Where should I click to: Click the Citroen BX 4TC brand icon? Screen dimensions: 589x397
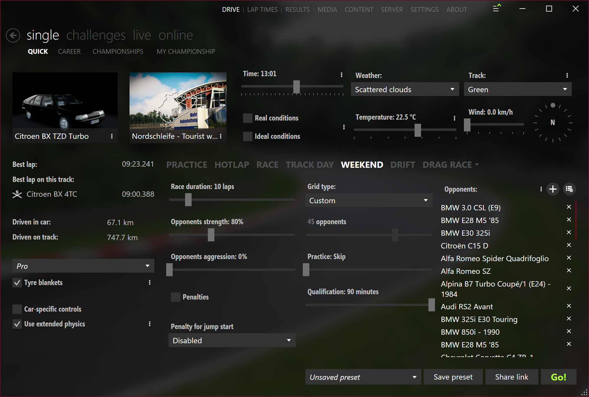pos(17,194)
